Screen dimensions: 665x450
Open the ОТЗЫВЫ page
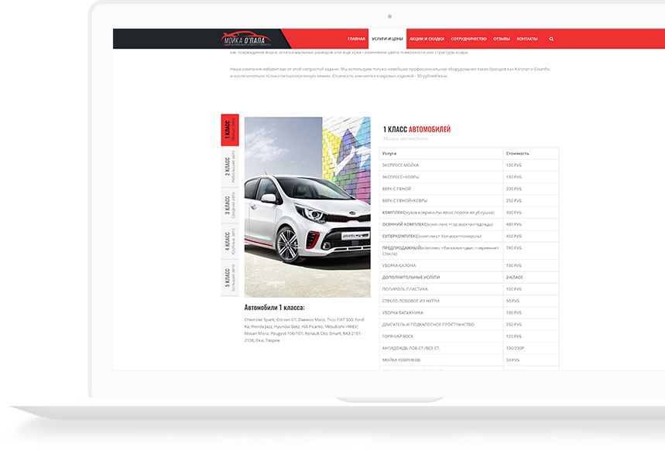[502, 39]
